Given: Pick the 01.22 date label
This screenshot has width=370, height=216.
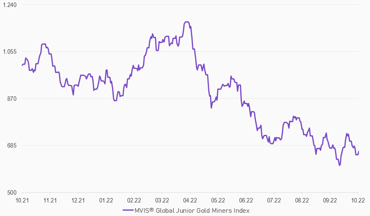Looking at the screenshot, I should pyautogui.click(x=106, y=200).
